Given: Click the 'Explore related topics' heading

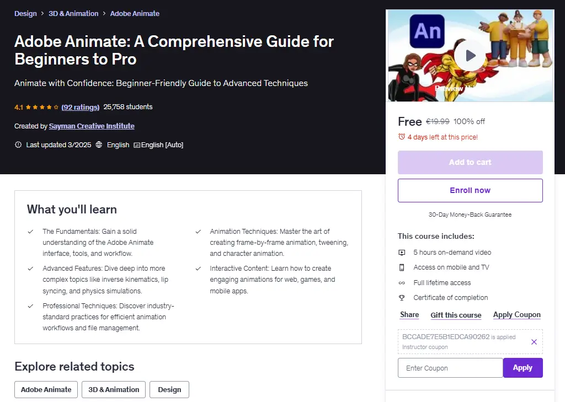Looking at the screenshot, I should [x=74, y=366].
